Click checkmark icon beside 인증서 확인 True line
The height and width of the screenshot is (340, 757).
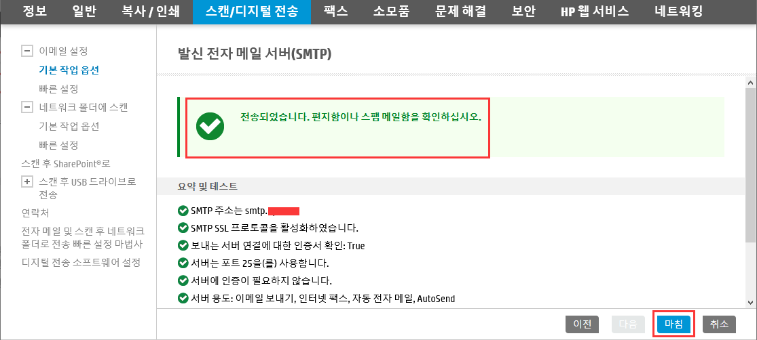[x=183, y=246]
